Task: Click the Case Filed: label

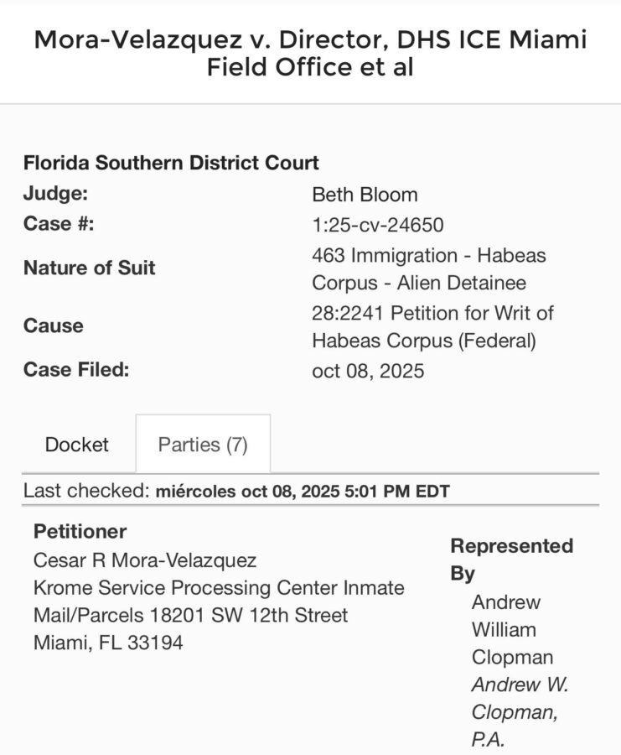Action: [x=76, y=370]
